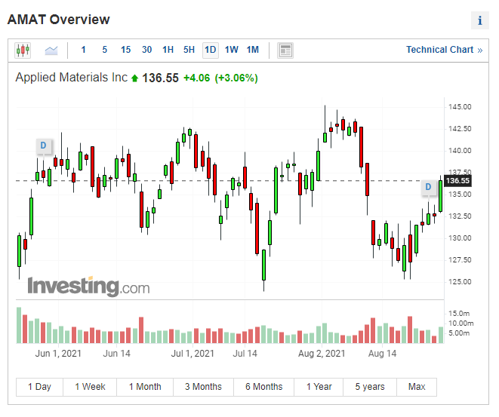Select the 15 minute interval
This screenshot has width=499, height=417.
126,50
